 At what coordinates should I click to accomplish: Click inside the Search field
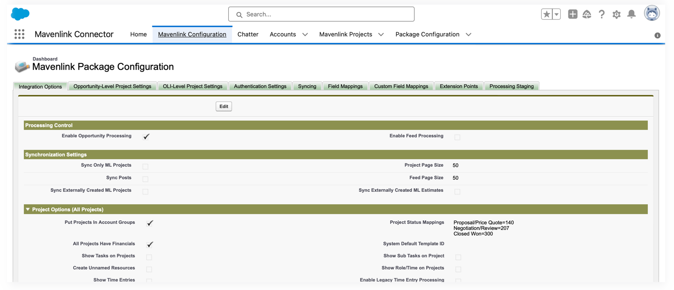[321, 14]
